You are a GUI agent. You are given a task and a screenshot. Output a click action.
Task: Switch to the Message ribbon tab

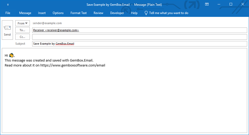(25, 13)
